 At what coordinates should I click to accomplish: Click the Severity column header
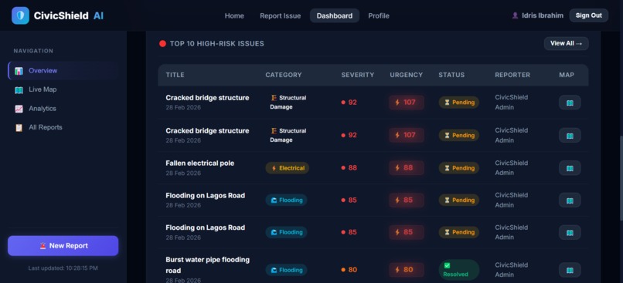358,75
